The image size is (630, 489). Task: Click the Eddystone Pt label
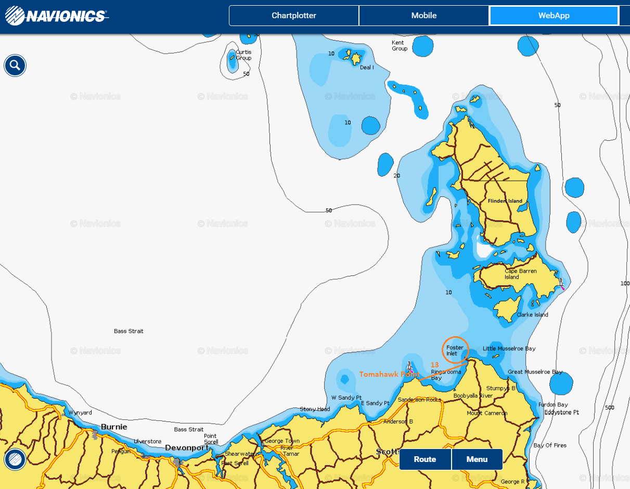click(561, 413)
